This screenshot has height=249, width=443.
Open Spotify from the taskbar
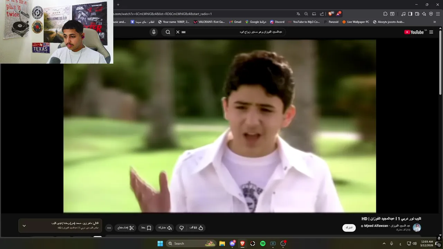click(263, 243)
